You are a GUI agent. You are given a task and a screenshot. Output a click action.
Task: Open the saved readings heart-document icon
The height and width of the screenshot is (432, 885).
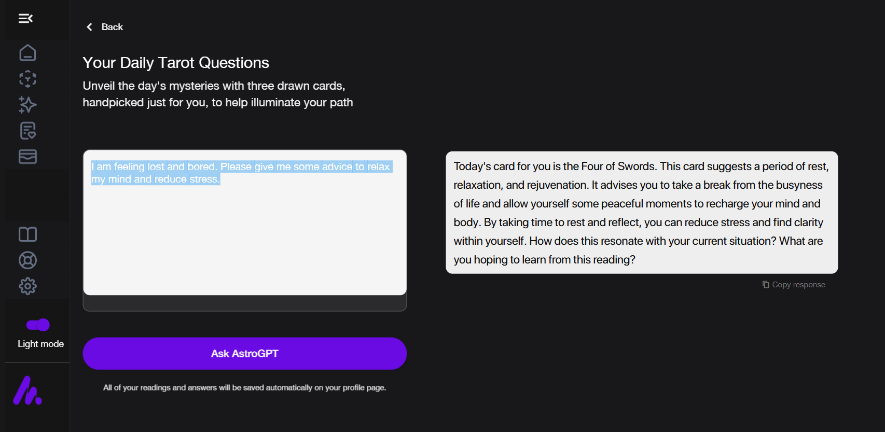(27, 131)
